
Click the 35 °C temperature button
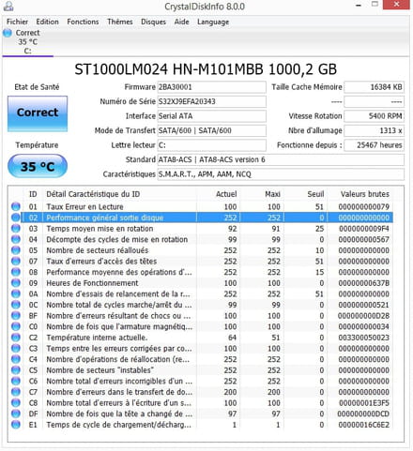coord(38,166)
